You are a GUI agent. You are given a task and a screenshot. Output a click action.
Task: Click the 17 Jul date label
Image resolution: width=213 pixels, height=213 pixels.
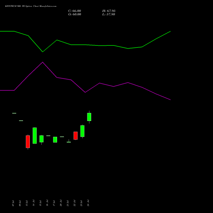[x=54, y=203]
